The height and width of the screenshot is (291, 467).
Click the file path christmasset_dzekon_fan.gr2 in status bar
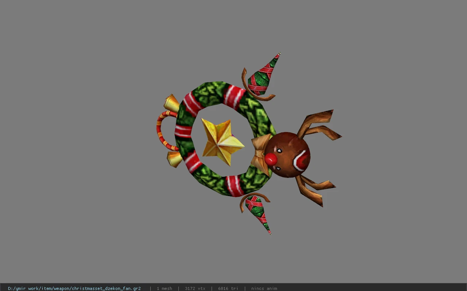pos(74,288)
